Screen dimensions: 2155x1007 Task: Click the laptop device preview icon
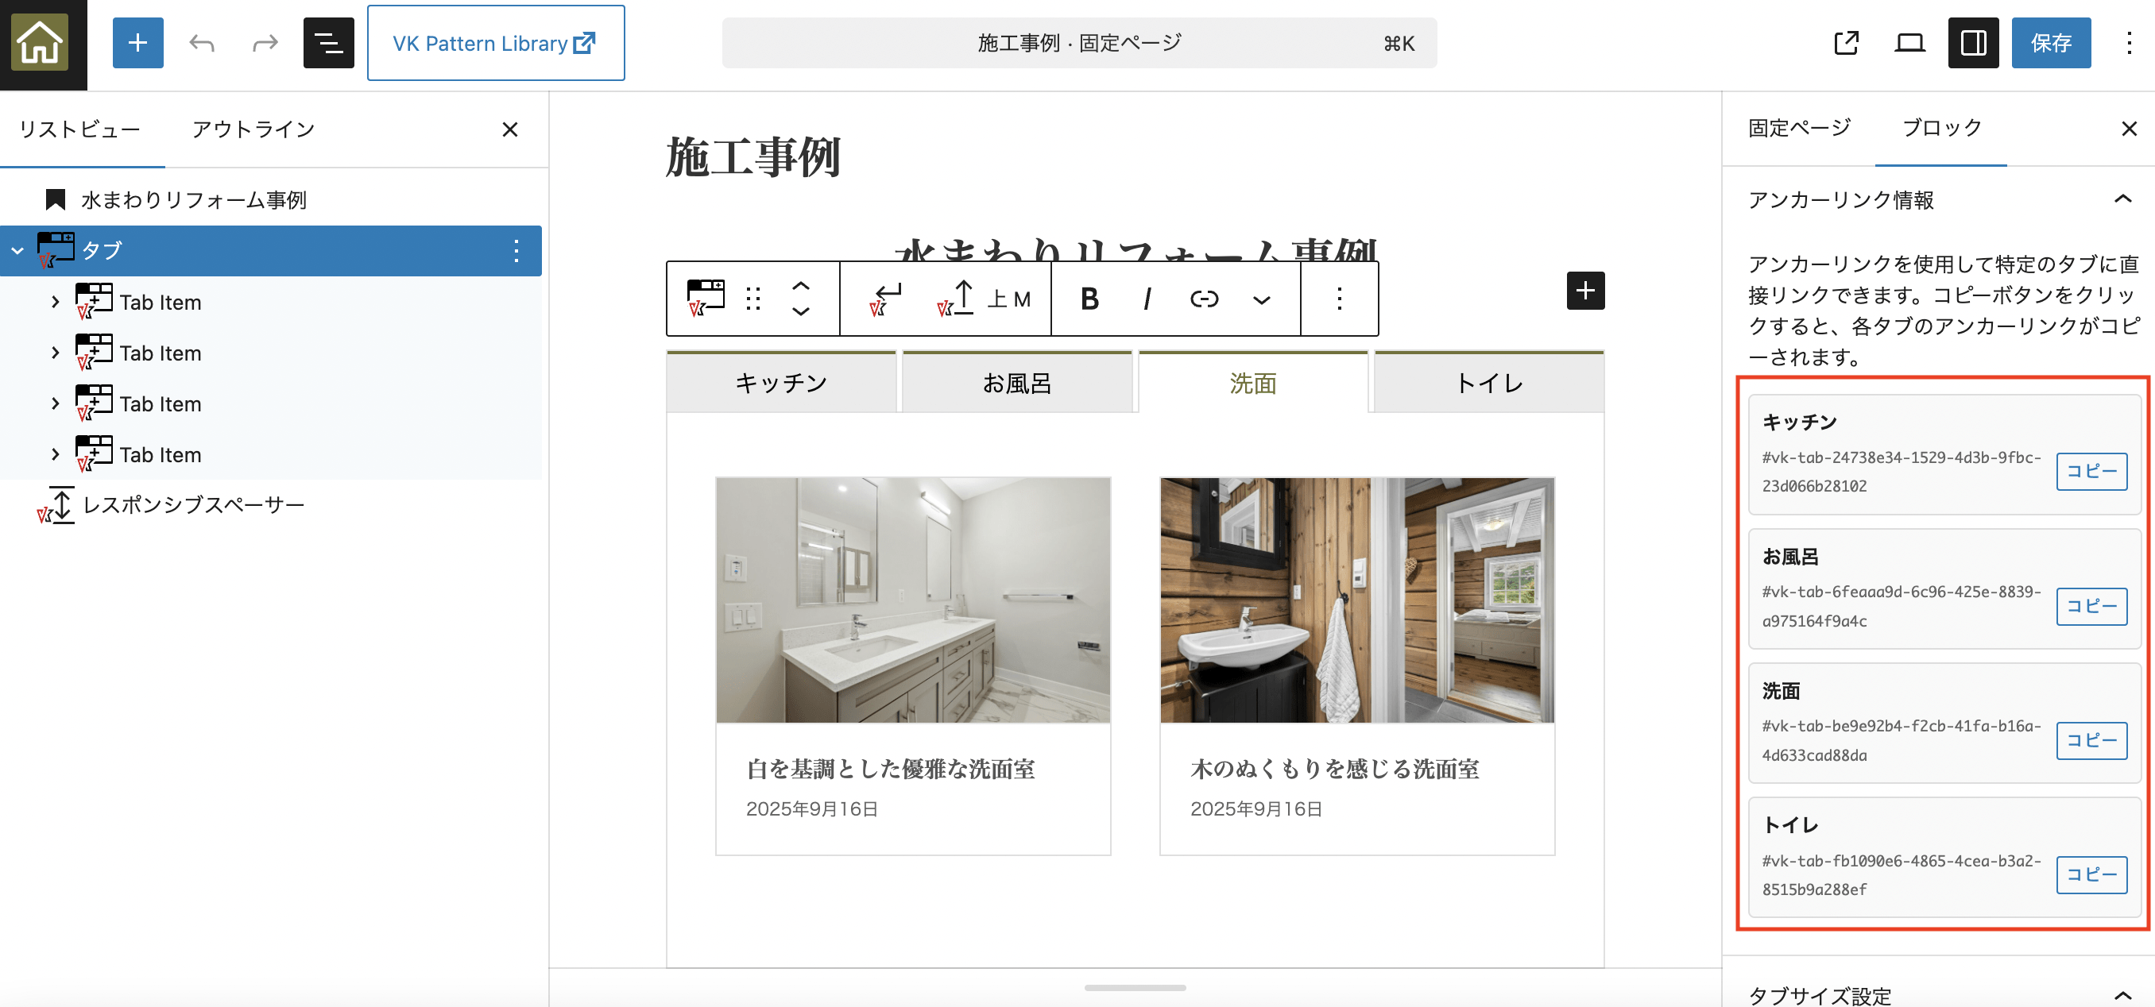(x=1909, y=43)
